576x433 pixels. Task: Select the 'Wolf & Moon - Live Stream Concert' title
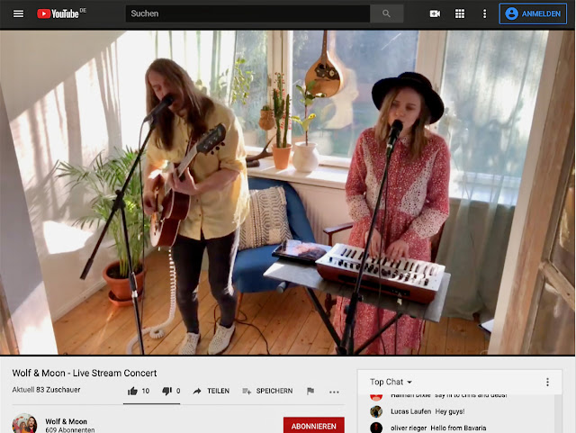(x=85, y=373)
